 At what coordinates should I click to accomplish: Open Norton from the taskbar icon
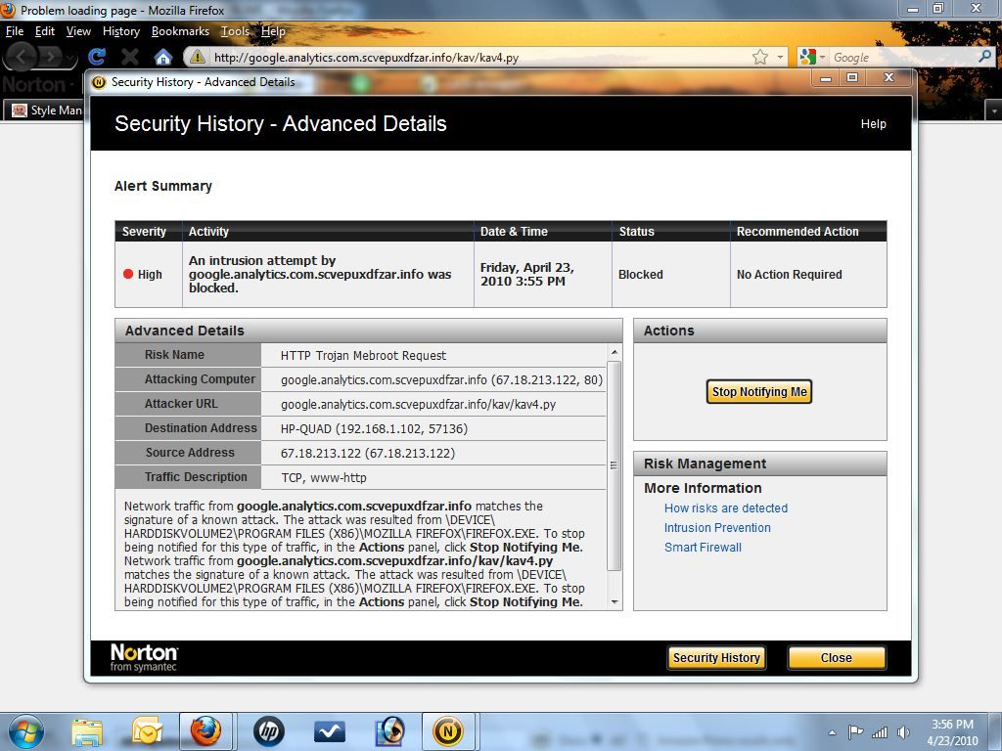coord(447,730)
